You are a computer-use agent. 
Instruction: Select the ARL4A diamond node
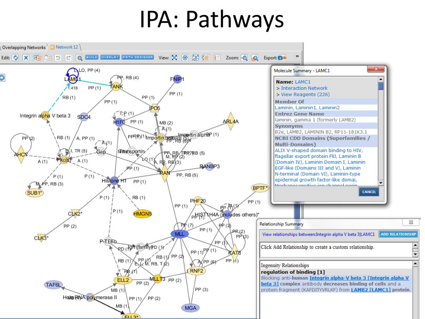pyautogui.click(x=231, y=121)
